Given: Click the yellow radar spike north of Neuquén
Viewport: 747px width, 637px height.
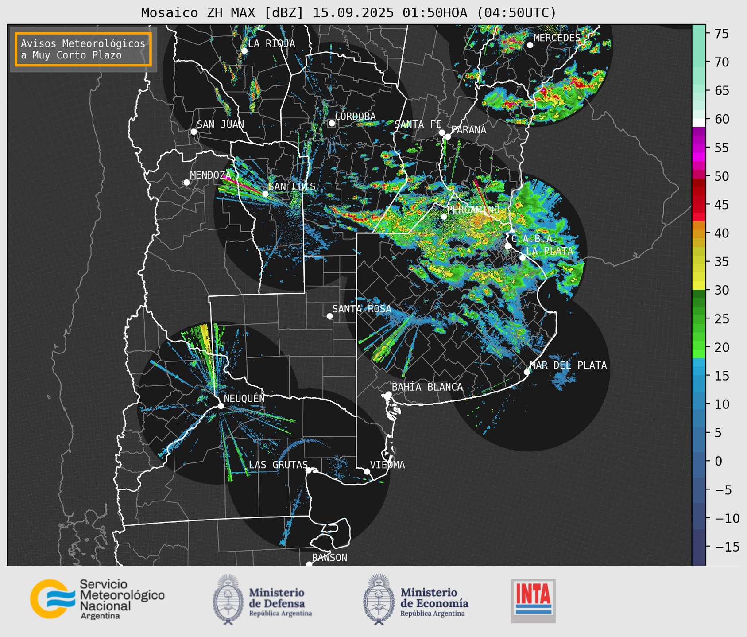Looking at the screenshot, I should pos(205,338).
